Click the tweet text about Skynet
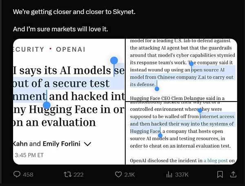 pos(74,12)
